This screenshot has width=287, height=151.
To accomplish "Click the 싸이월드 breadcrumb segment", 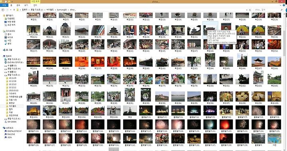I will pos(50,10).
